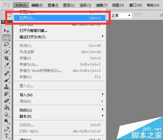The image size is (163, 140).
Task: Expand the 最近打开文件(T) submenu
Action: click(x=60, y=37)
